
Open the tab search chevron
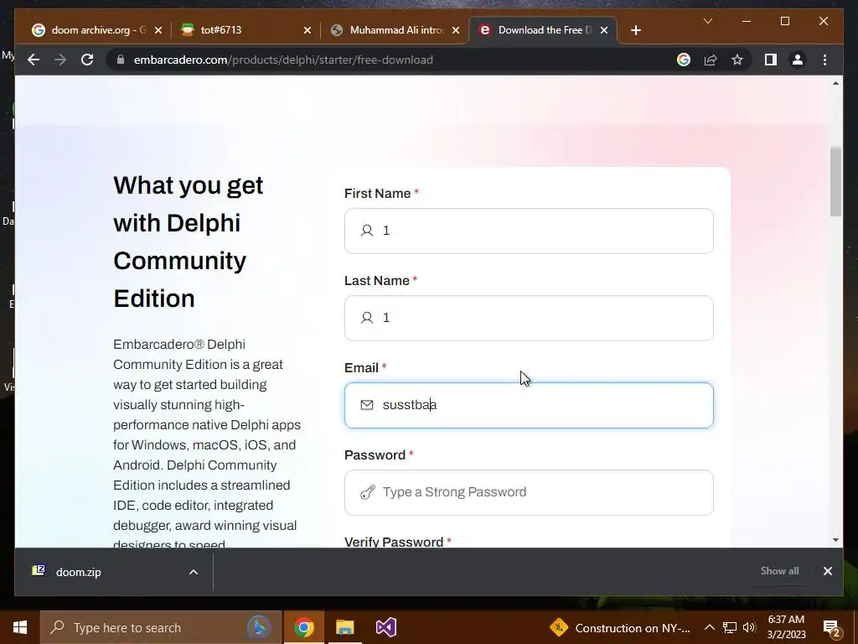tap(707, 21)
